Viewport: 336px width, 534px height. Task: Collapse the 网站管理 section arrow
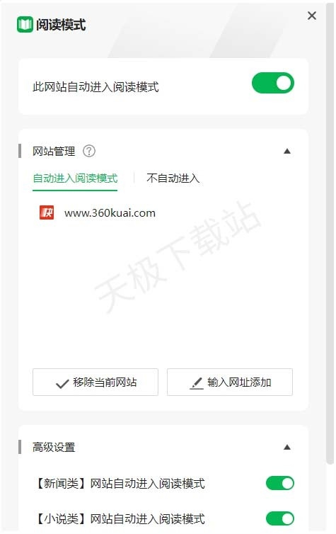(287, 152)
